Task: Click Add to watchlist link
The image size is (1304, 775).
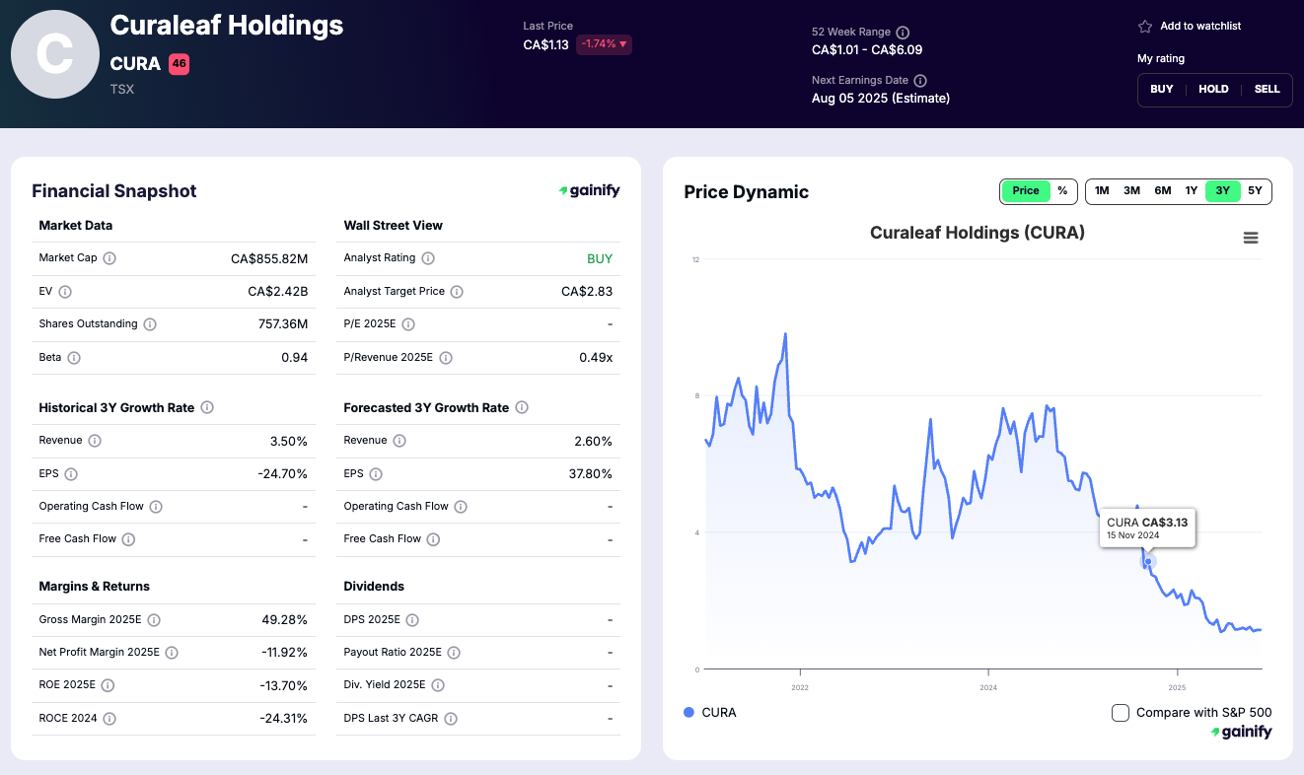Action: [x=1200, y=27]
